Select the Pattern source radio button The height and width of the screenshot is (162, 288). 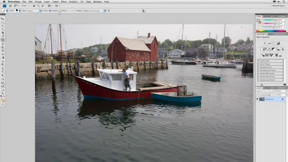tap(60, 11)
